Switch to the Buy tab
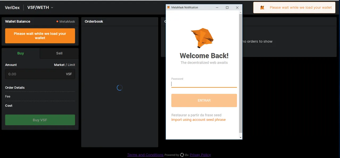Screen dimensions: 340x158 [21, 53]
